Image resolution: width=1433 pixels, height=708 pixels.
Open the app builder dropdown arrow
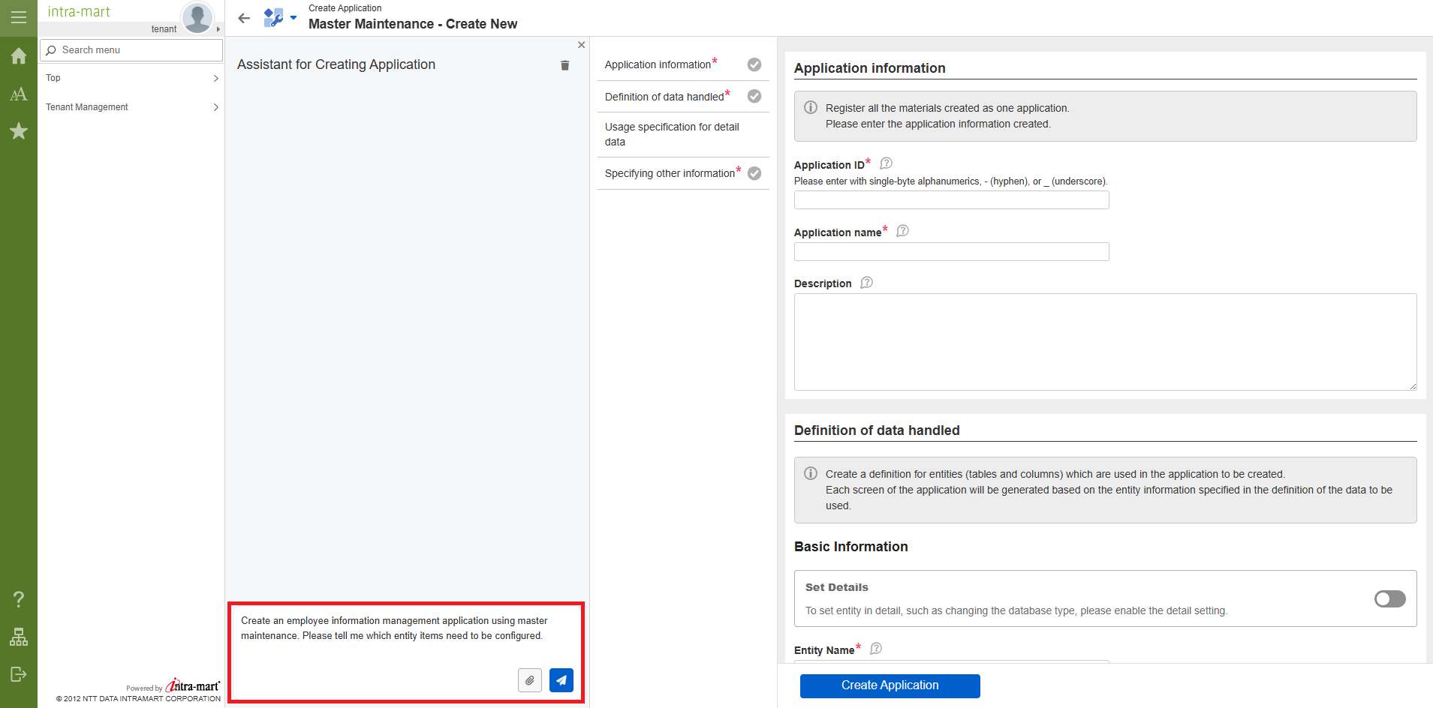point(294,17)
